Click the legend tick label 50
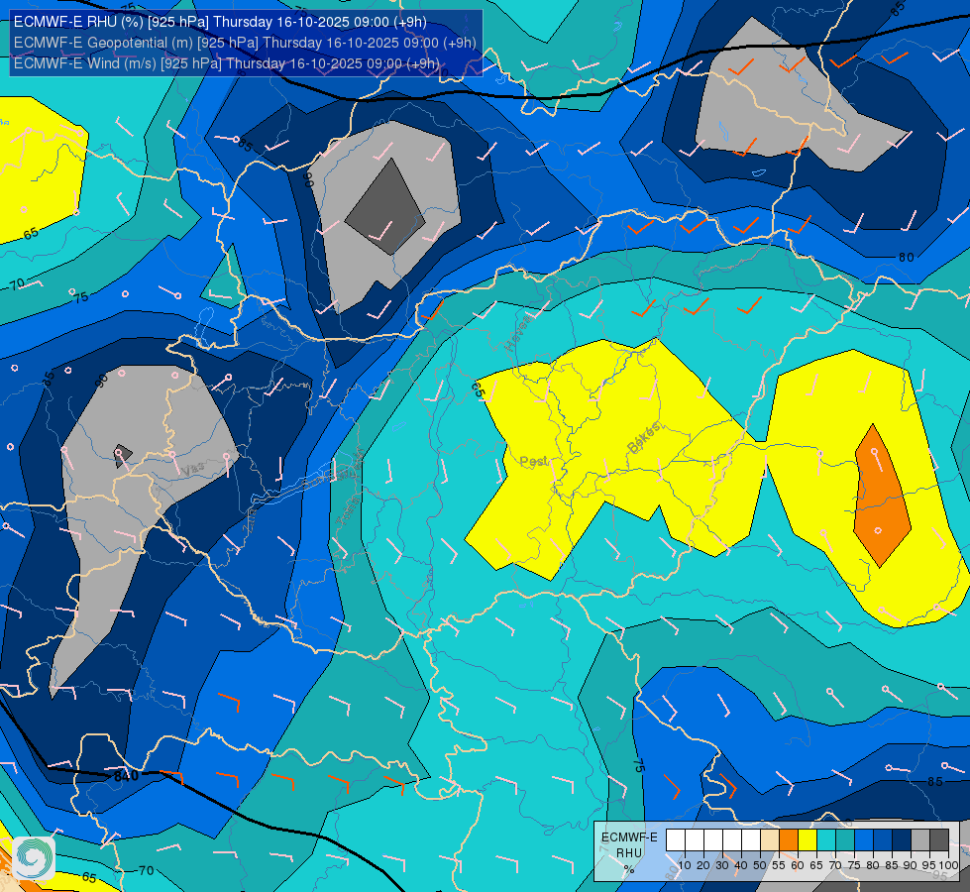970x892 pixels. tap(760, 865)
